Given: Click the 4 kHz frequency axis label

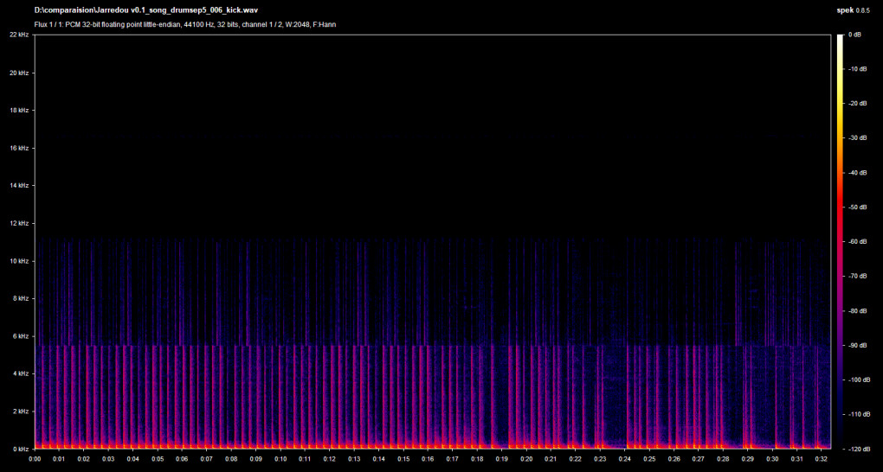Looking at the screenshot, I should [x=22, y=373].
